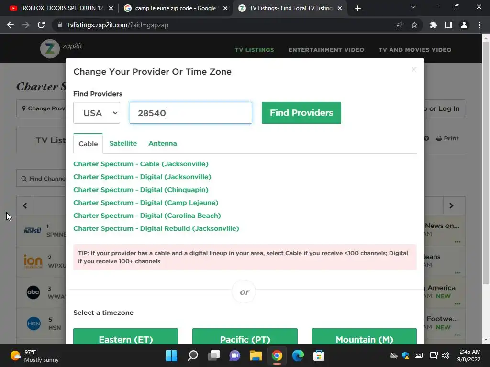Open the tab search chevron in title bar

pos(413,7)
